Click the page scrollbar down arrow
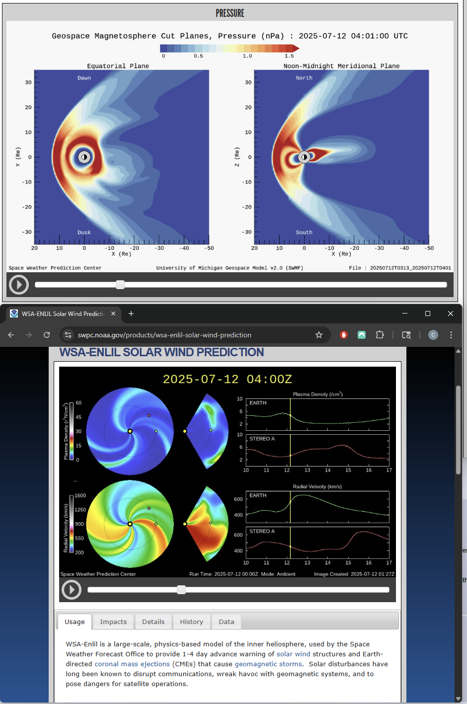The height and width of the screenshot is (704, 467). point(458,699)
